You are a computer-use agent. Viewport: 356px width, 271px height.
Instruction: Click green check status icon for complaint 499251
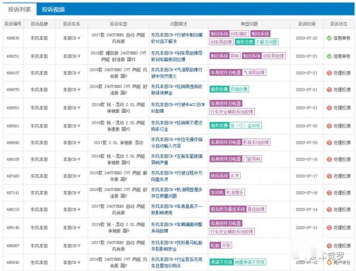(x=329, y=56)
